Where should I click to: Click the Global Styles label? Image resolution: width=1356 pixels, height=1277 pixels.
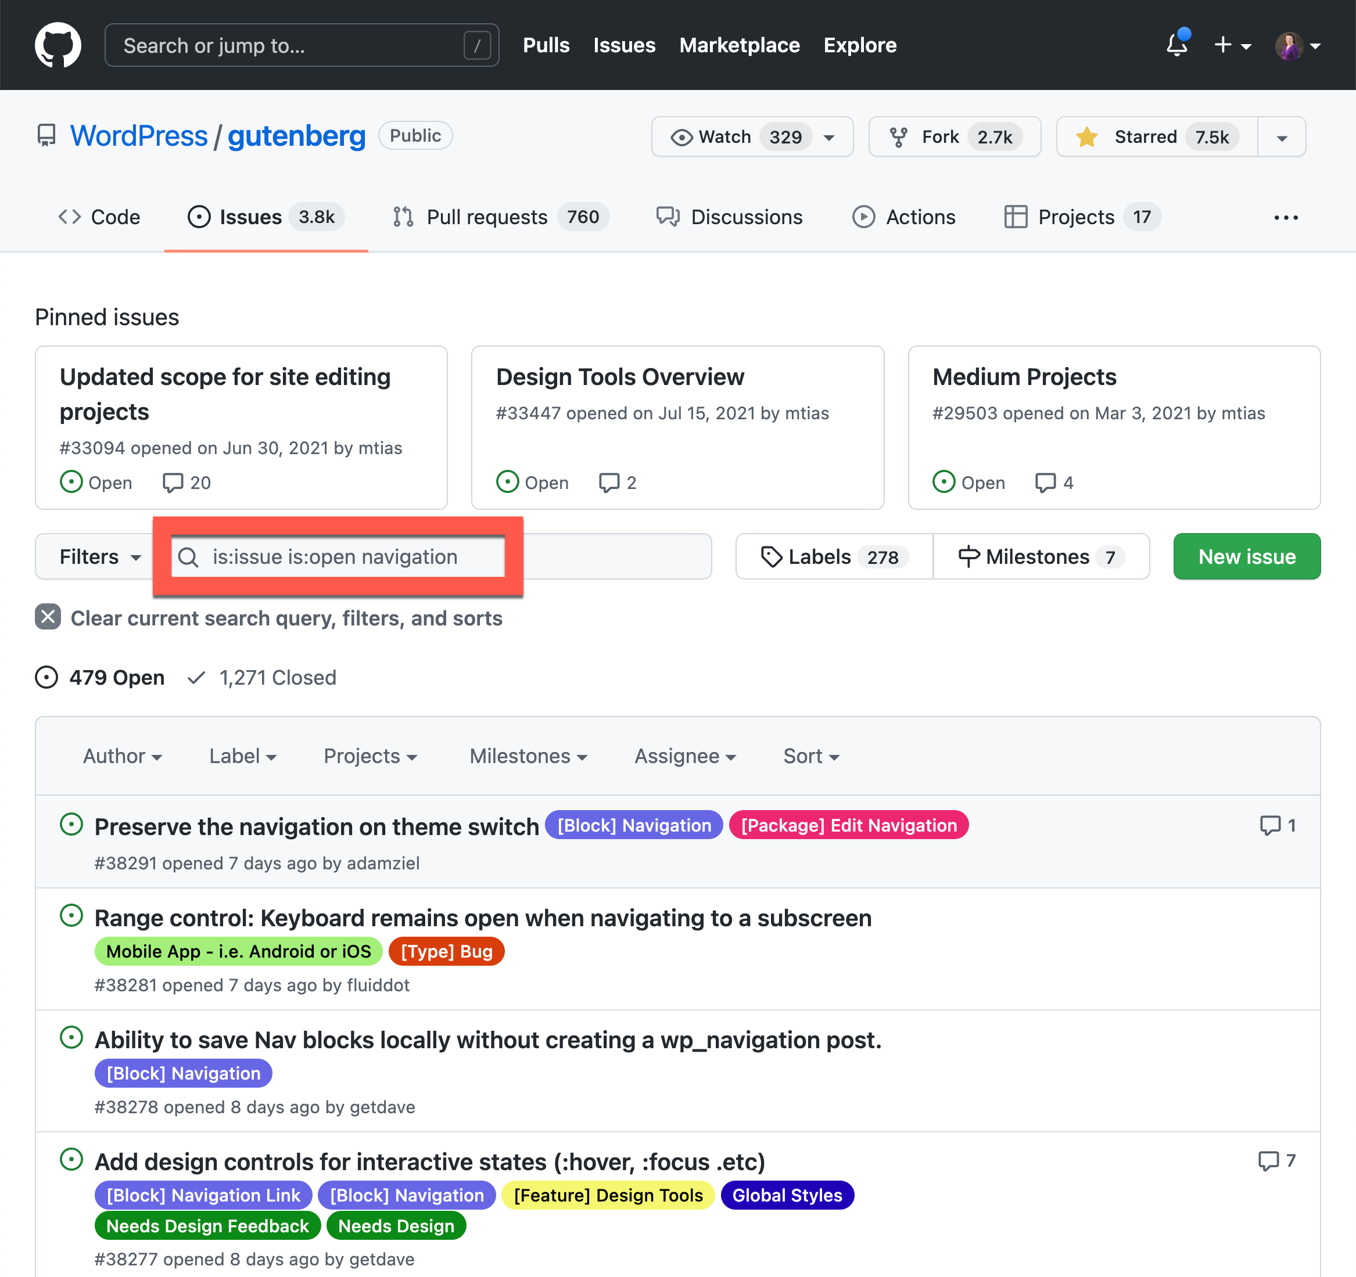pyautogui.click(x=787, y=1195)
